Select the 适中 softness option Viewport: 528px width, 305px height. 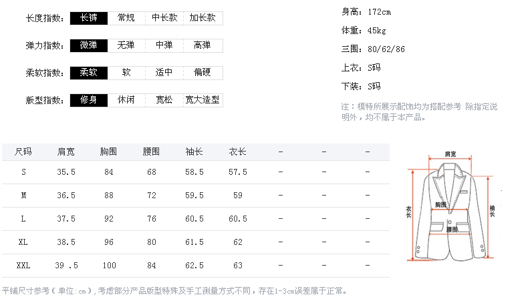point(164,73)
